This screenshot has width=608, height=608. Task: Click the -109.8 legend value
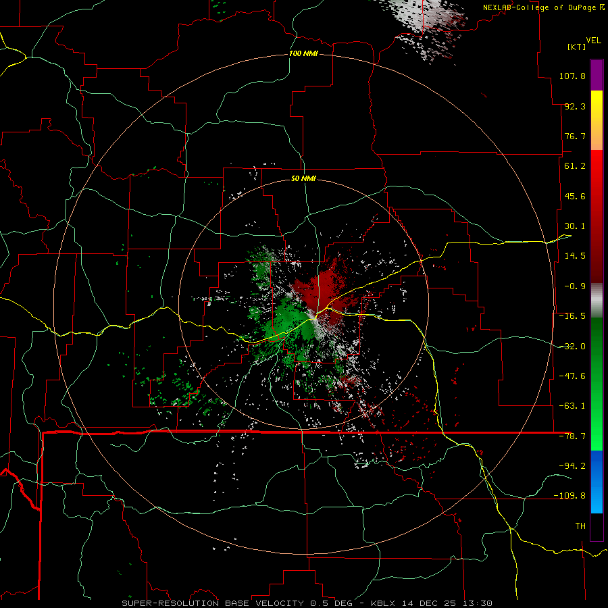click(x=569, y=496)
